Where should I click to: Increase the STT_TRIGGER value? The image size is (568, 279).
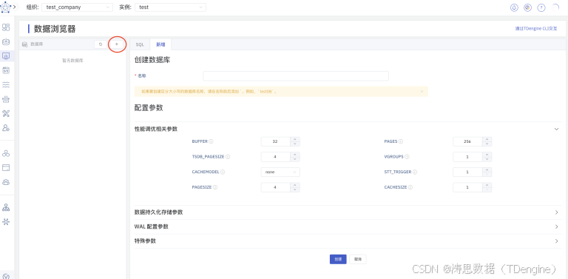[487, 170]
